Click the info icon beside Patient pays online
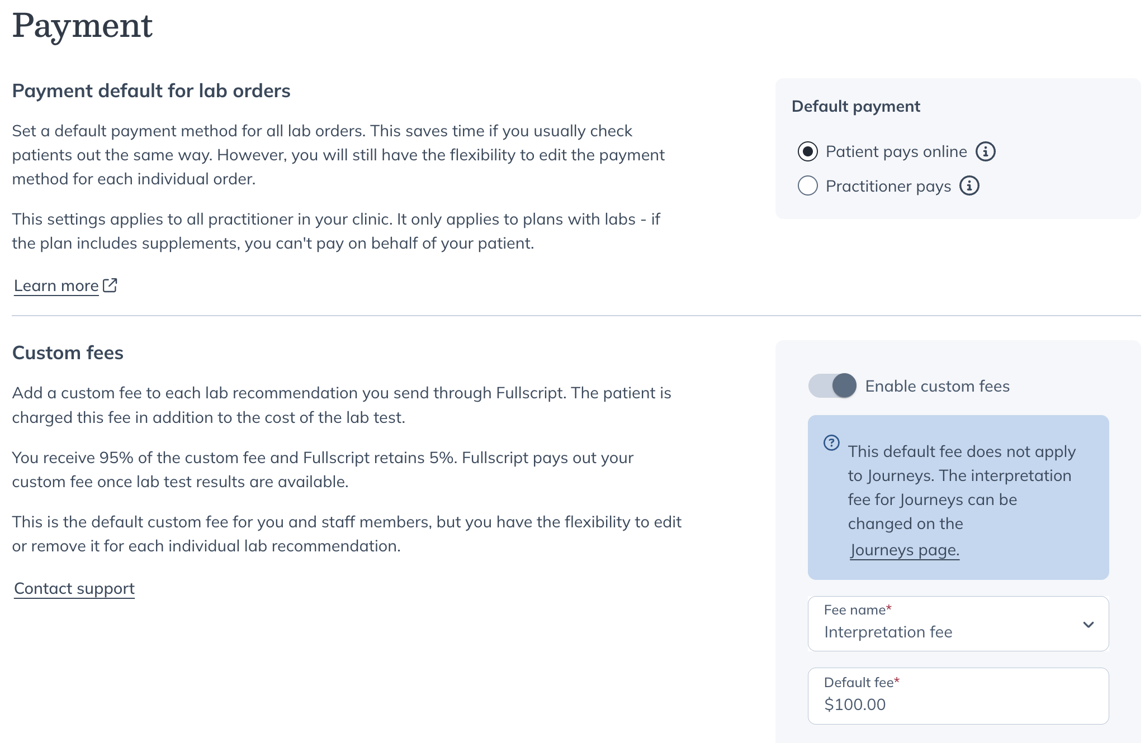Viewport: 1145px width, 743px height. (986, 151)
